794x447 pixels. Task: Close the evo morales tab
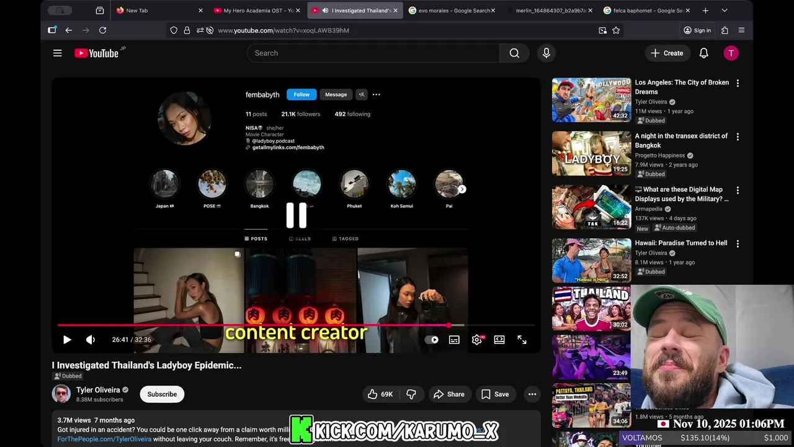tap(493, 11)
